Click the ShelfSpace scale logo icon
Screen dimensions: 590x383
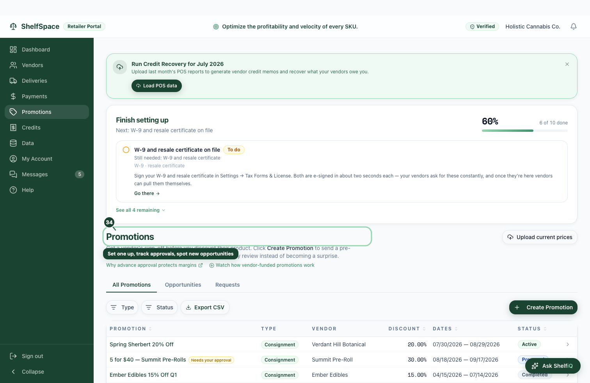13,26
